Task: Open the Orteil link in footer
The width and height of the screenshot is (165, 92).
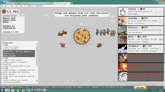Action: tap(20, 87)
